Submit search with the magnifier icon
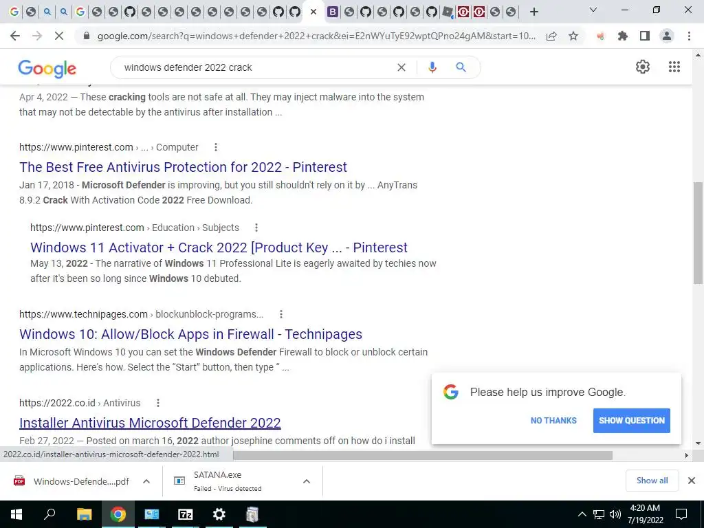 click(461, 67)
